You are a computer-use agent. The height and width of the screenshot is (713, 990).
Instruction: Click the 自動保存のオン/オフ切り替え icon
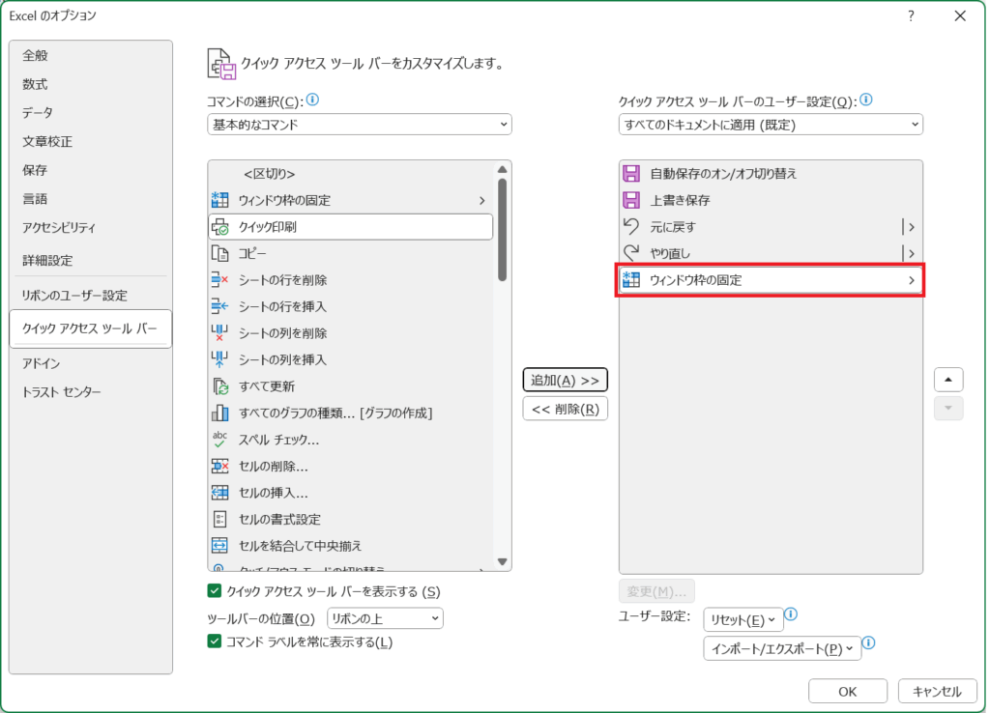631,174
